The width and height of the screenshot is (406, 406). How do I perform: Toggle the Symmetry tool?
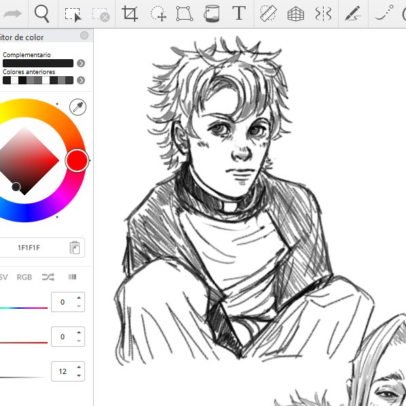323,14
